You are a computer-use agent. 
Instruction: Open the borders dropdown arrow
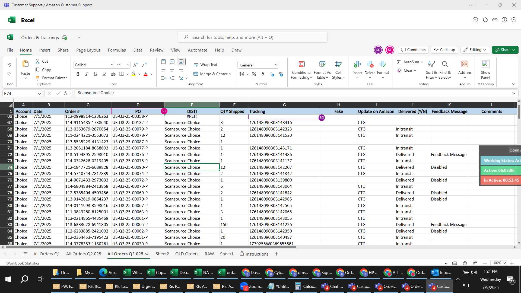127,74
